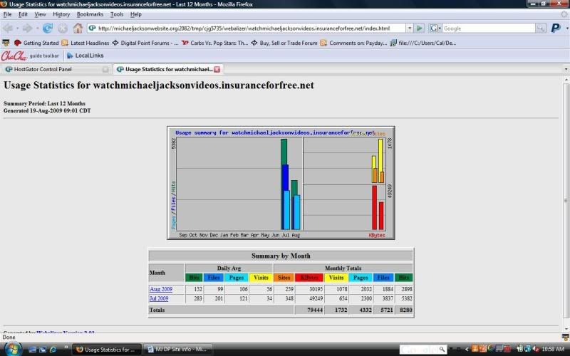Open the History menu

61,14
